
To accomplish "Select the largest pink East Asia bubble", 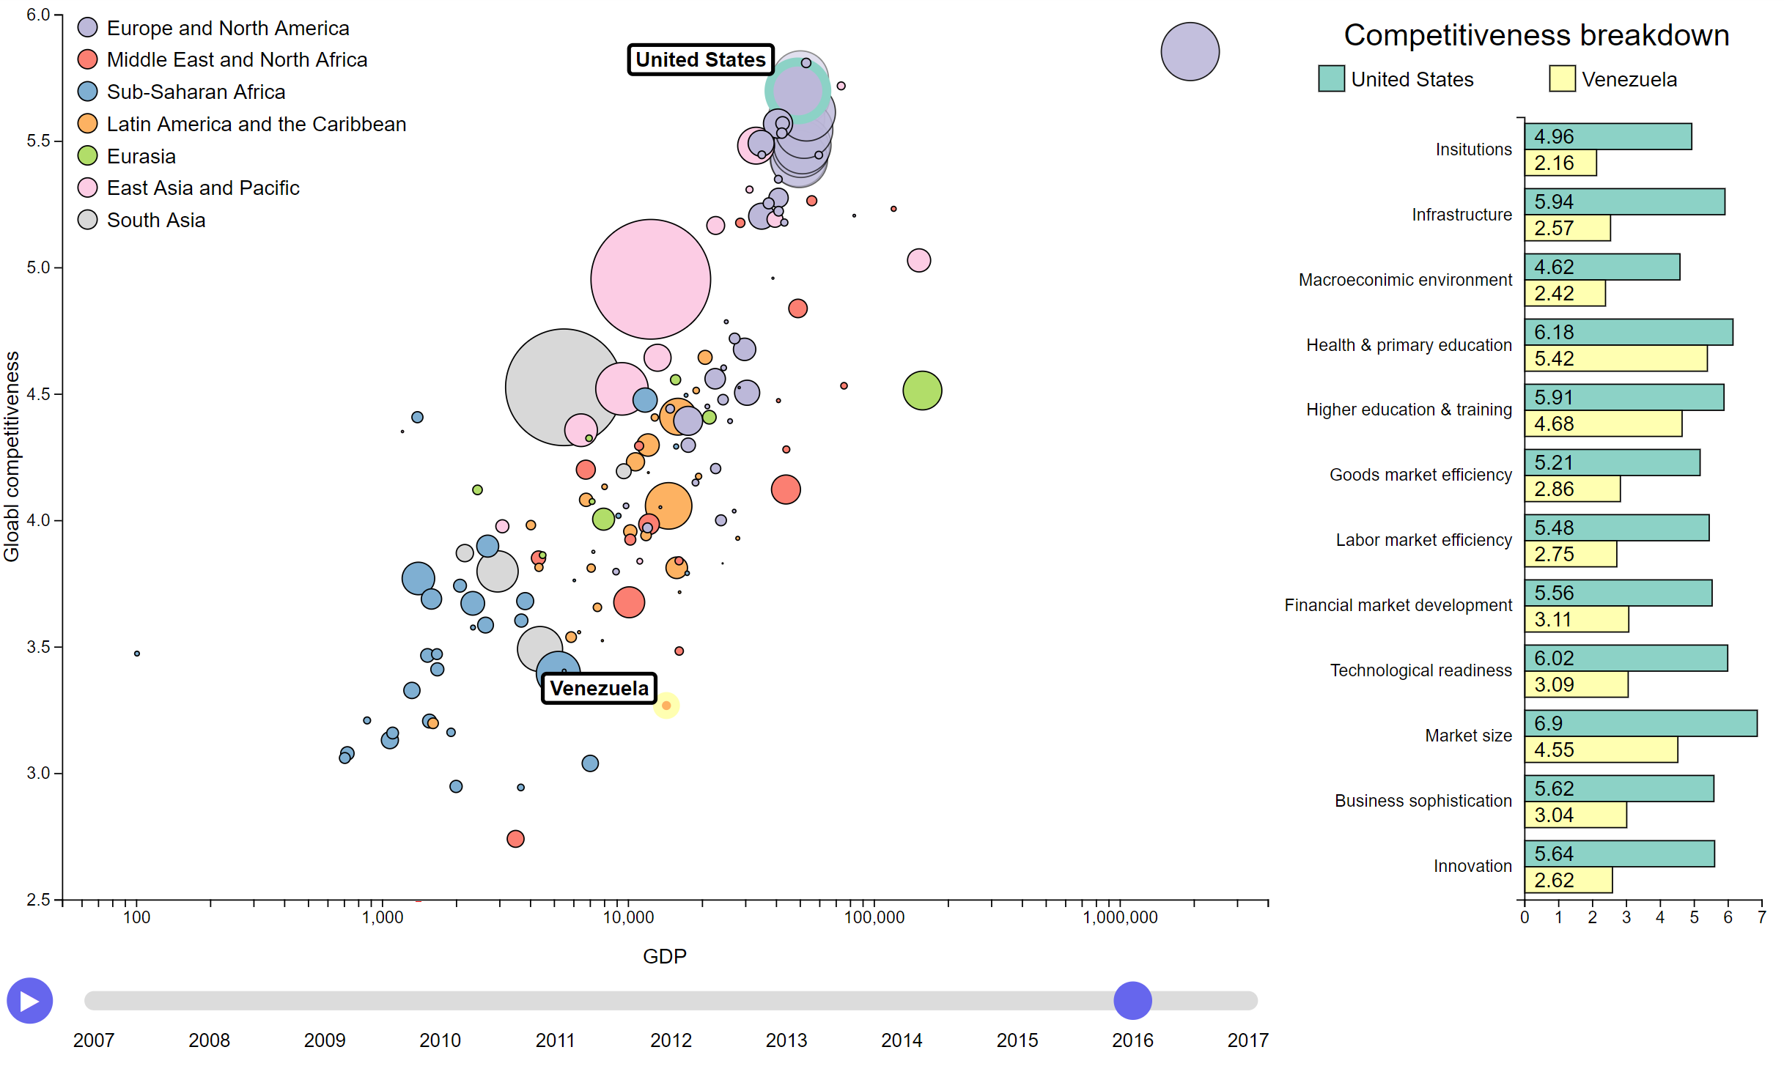I will [x=650, y=279].
